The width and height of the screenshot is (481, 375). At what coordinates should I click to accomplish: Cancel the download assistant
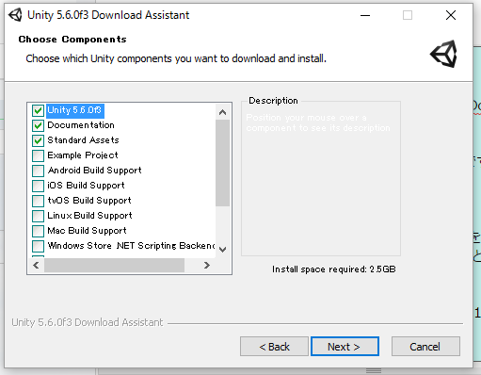point(425,347)
